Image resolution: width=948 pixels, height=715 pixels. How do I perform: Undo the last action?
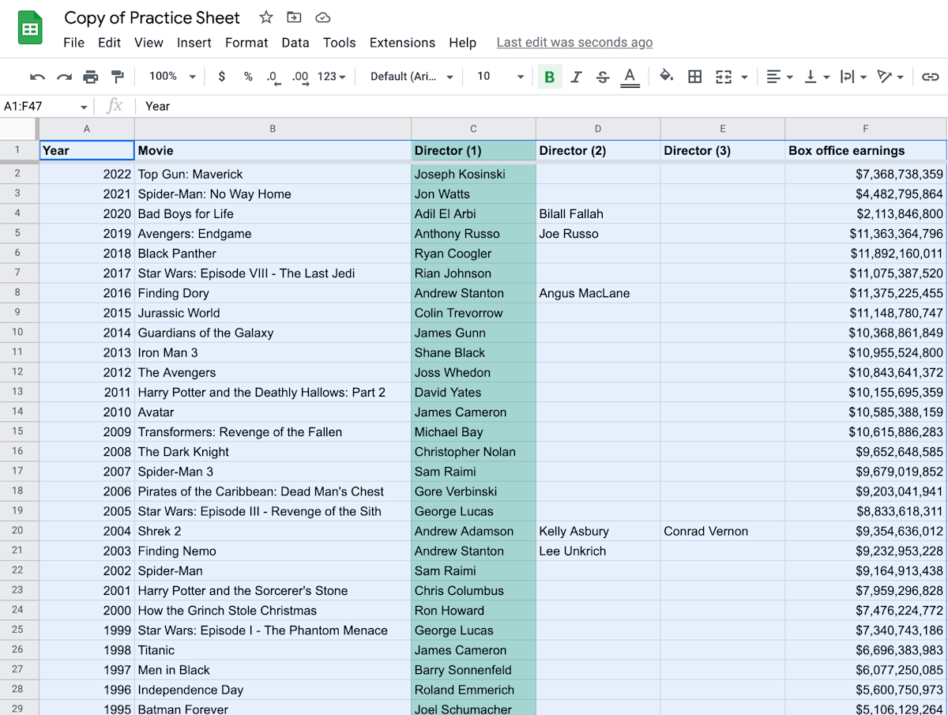pos(38,77)
